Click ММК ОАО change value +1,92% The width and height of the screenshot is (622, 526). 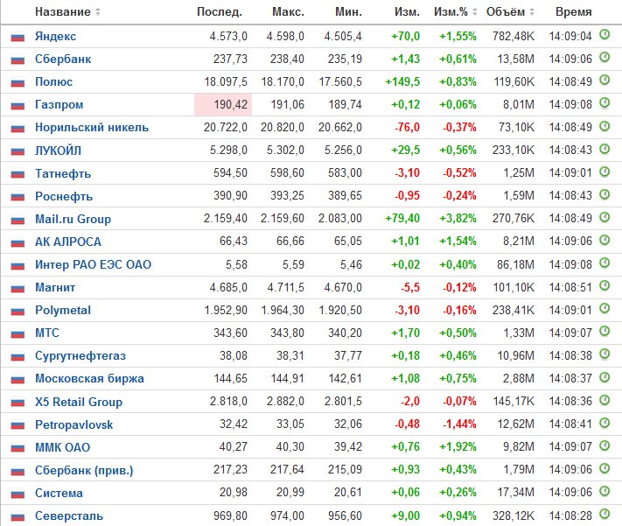pos(458,447)
